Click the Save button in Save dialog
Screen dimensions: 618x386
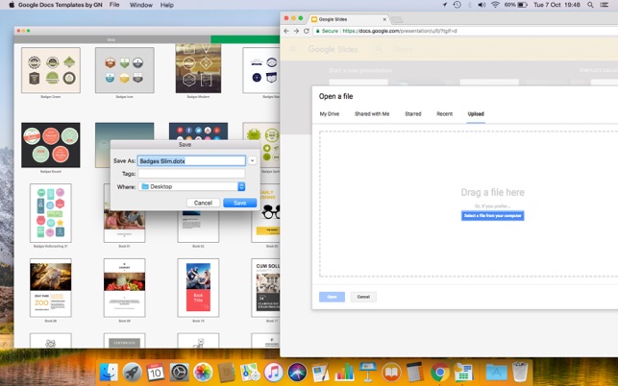click(239, 203)
